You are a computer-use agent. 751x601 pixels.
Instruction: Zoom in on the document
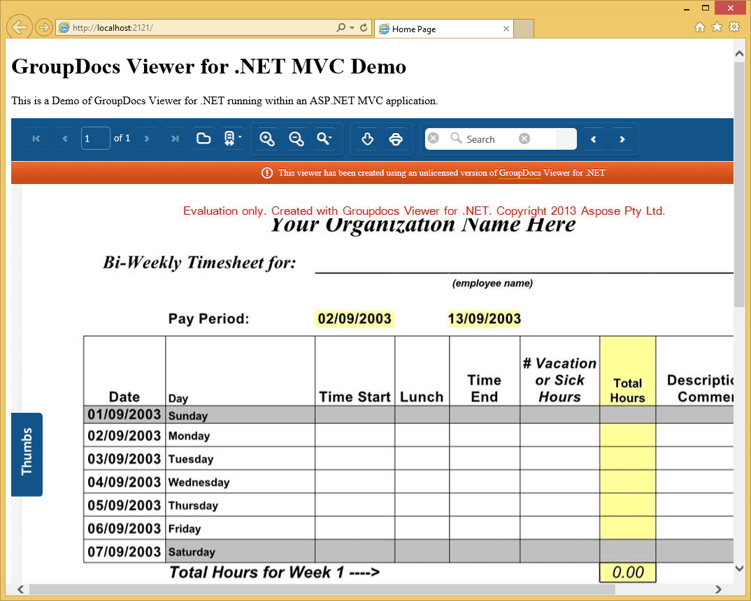[x=267, y=139]
